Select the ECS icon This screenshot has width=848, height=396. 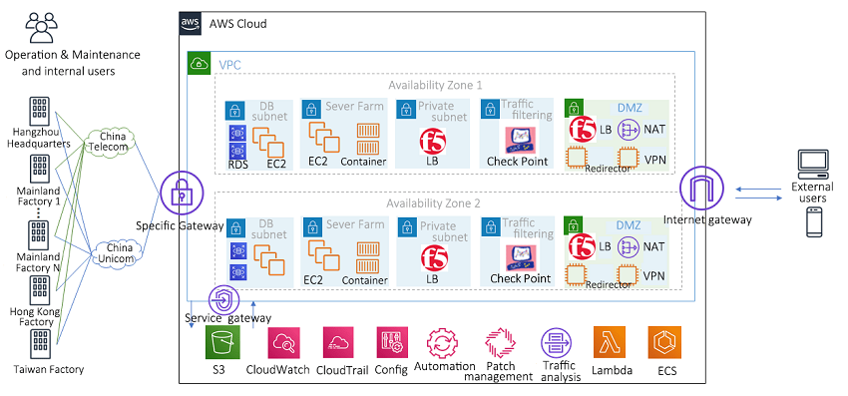[664, 342]
